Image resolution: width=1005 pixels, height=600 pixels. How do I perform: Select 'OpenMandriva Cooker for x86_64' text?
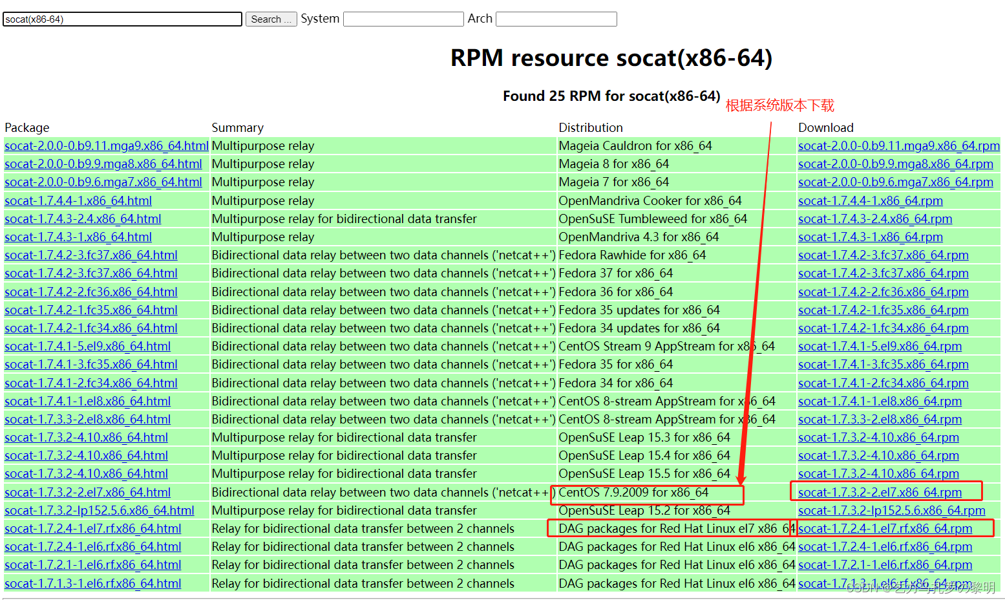650,201
